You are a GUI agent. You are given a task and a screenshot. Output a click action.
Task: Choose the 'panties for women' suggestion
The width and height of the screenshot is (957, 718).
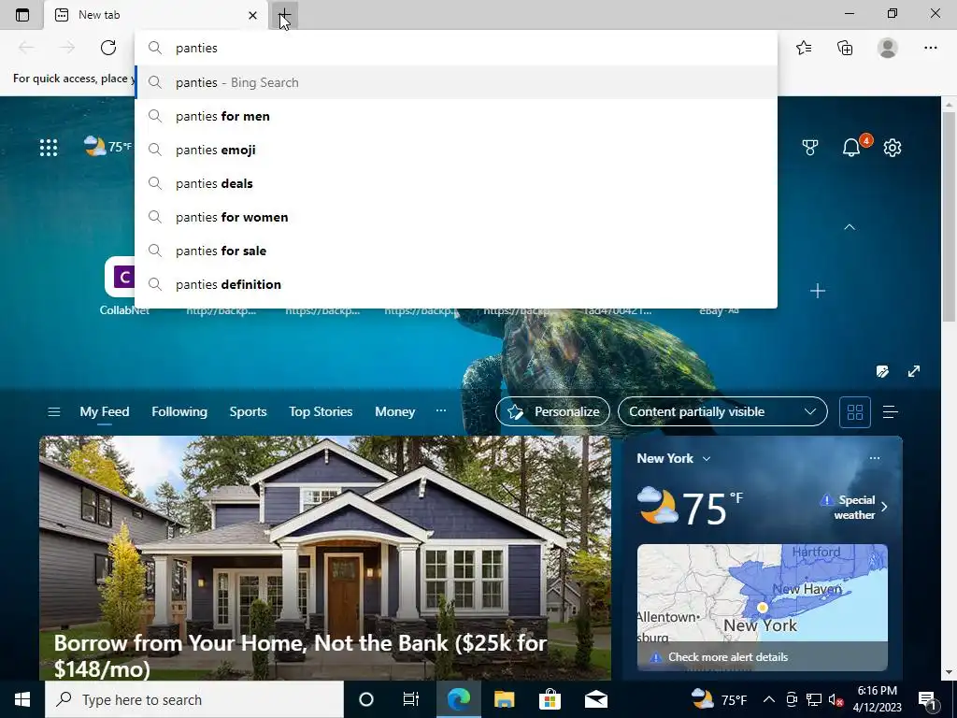point(456,217)
